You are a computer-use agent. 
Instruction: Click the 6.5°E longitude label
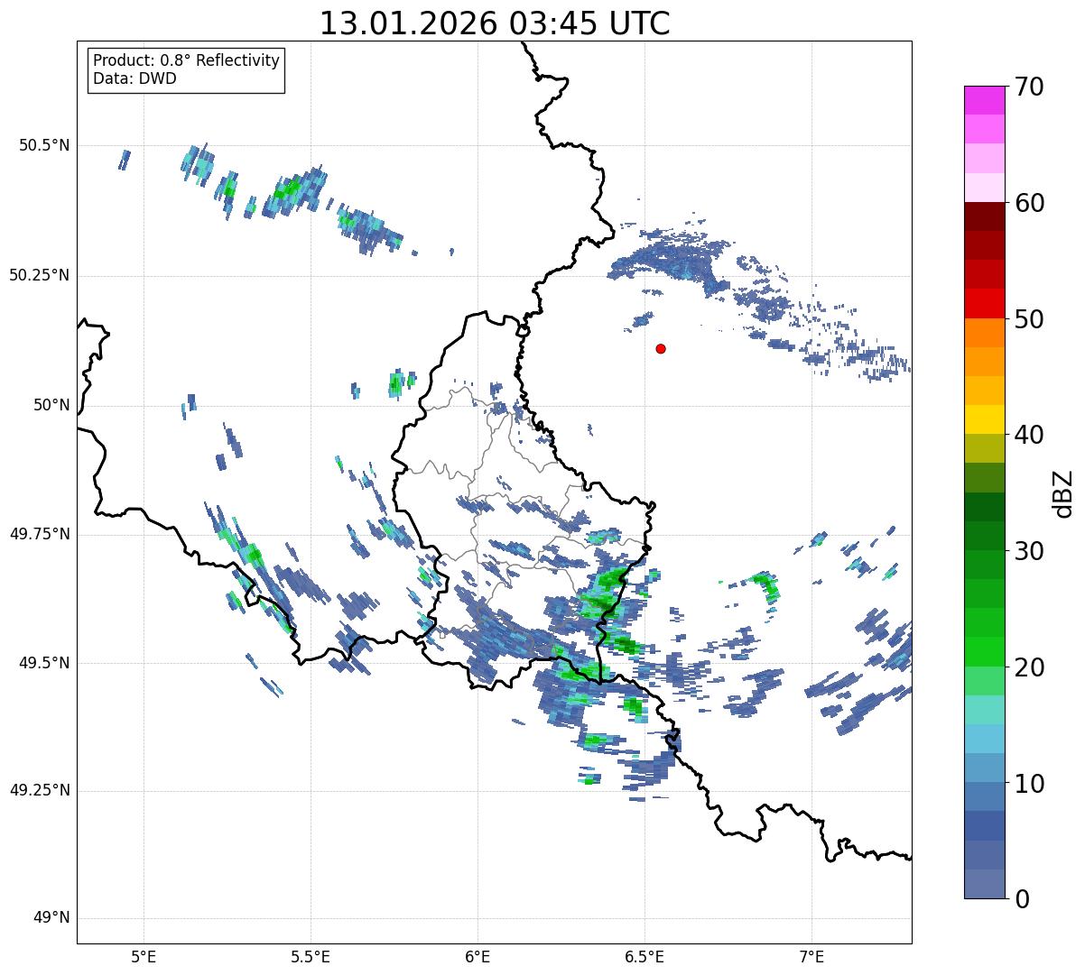coord(645,956)
